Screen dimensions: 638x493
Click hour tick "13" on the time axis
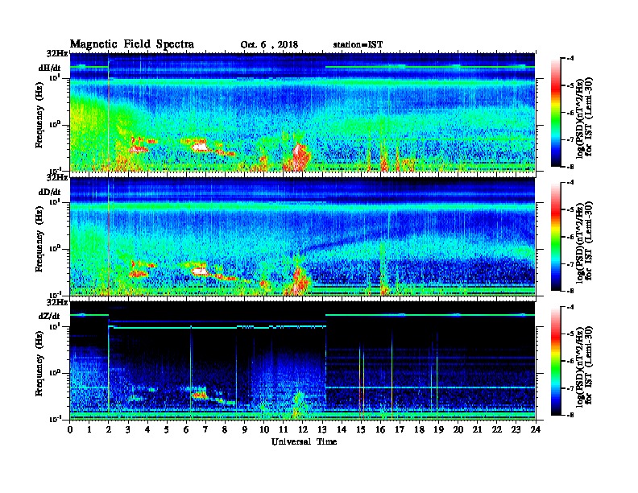click(x=322, y=429)
